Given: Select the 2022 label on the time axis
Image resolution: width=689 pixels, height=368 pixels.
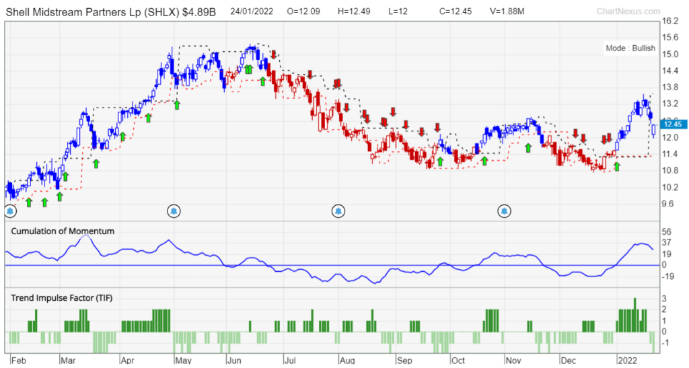Looking at the screenshot, I should point(626,361).
